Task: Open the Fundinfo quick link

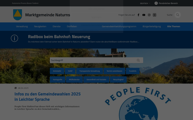Action: (x=133, y=71)
